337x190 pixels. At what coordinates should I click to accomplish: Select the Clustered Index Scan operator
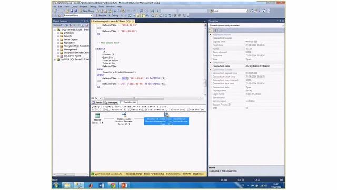pos(166,121)
